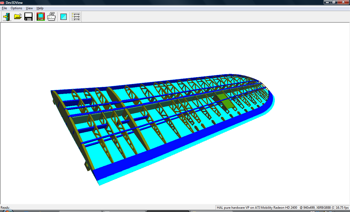This screenshot has height=212, width=350.
Task: Click the computer monitor toolbar icon
Action: click(40, 17)
